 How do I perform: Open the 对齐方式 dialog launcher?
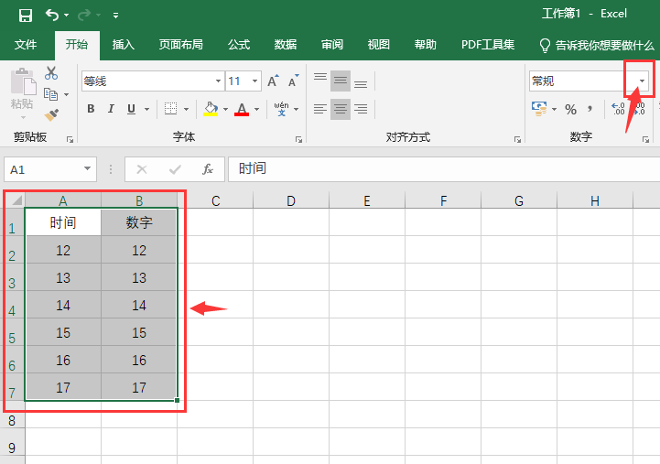518,139
